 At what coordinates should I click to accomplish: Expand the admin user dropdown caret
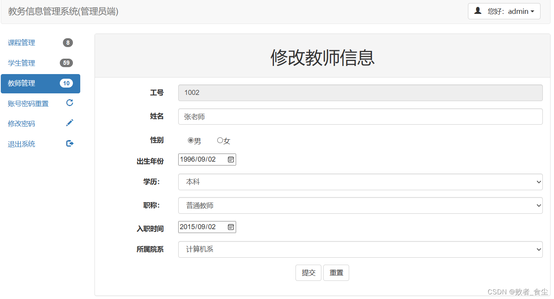532,12
